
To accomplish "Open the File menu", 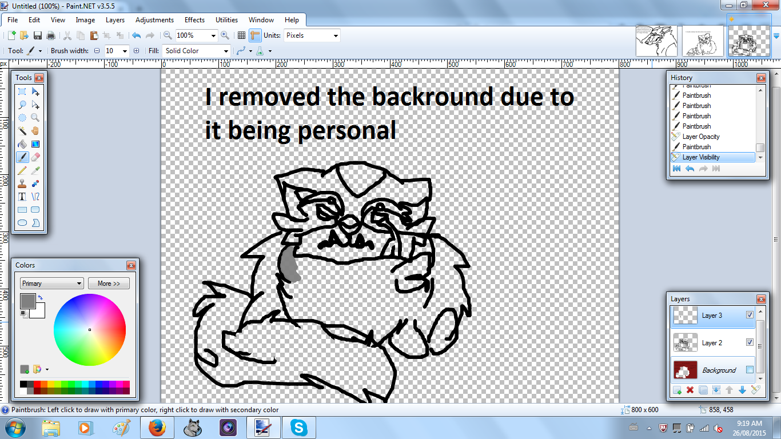I will point(13,20).
